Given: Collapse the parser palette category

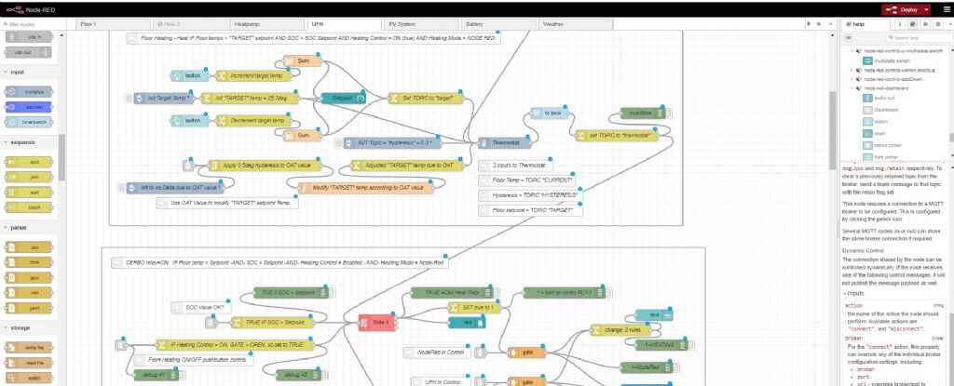Looking at the screenshot, I should (6, 227).
